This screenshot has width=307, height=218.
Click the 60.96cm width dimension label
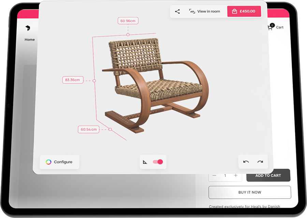pyautogui.click(x=128, y=20)
